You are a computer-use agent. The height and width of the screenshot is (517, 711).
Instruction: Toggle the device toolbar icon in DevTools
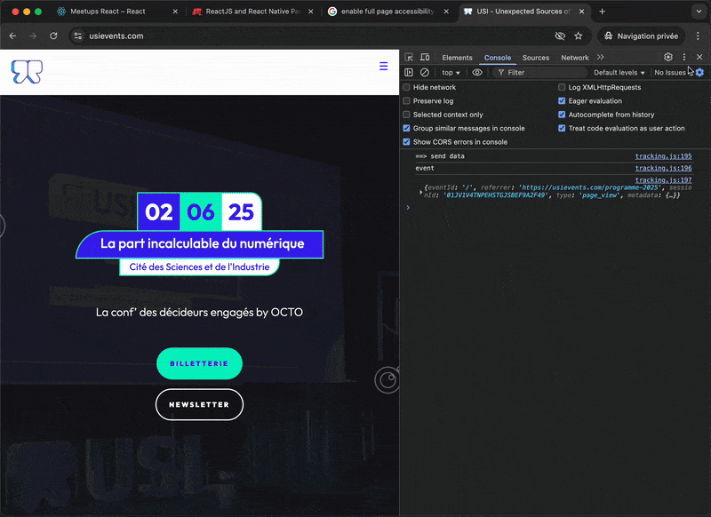tap(425, 58)
